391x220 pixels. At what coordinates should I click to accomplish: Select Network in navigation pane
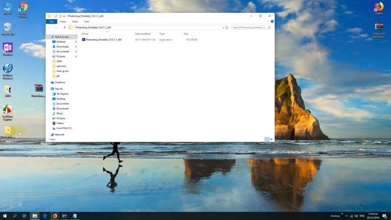pyautogui.click(x=59, y=134)
